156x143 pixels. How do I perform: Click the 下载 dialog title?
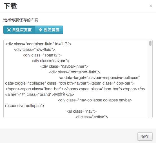(10, 6)
